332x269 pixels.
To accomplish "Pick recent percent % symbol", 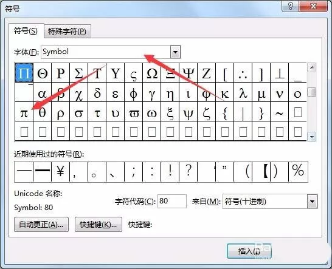I will click(x=298, y=171).
